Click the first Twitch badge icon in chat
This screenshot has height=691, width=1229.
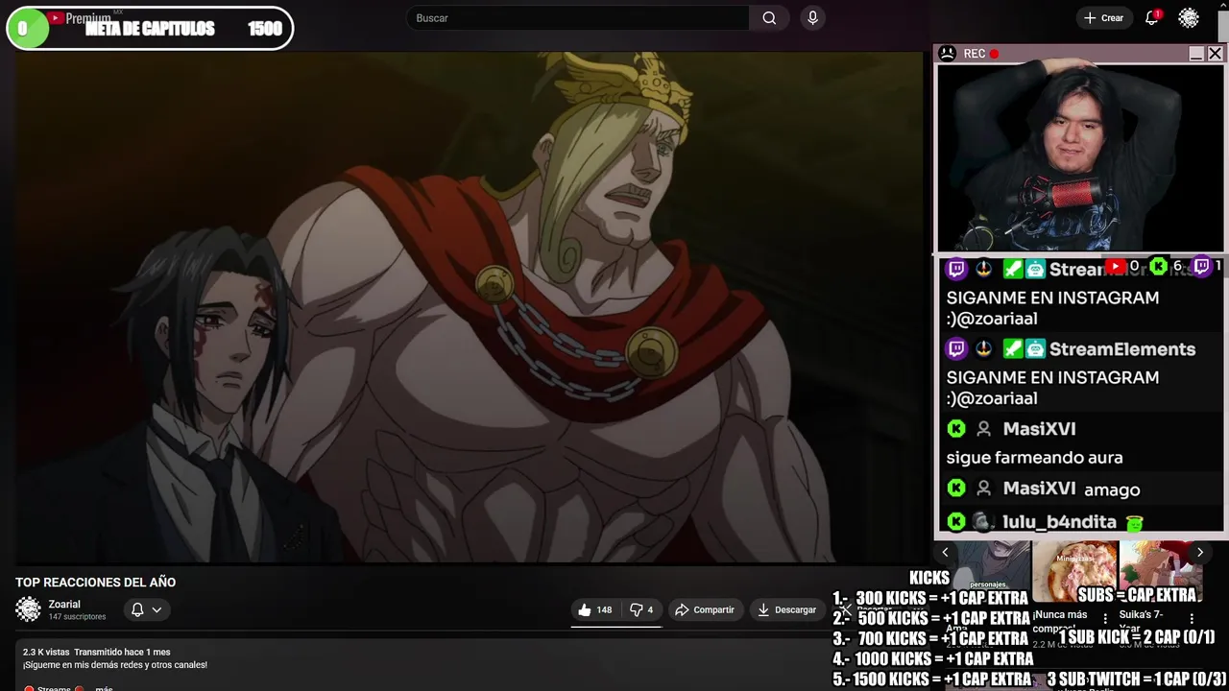tap(955, 270)
